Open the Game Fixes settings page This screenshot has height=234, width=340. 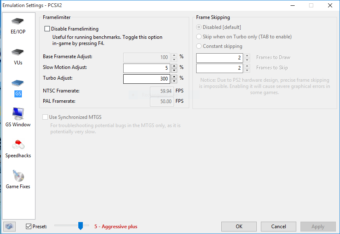pos(18,180)
